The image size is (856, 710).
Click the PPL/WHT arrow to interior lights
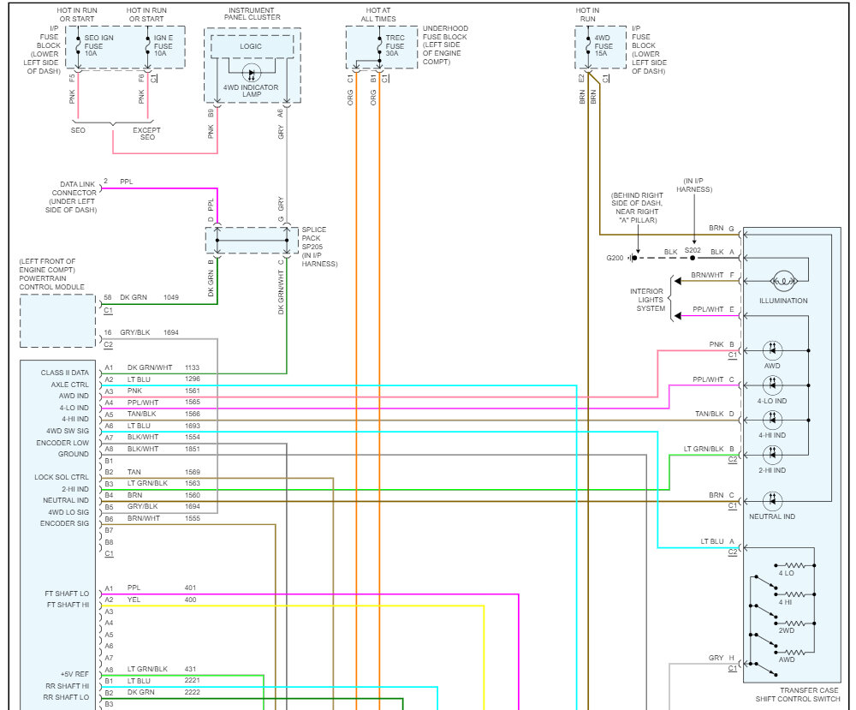(677, 316)
